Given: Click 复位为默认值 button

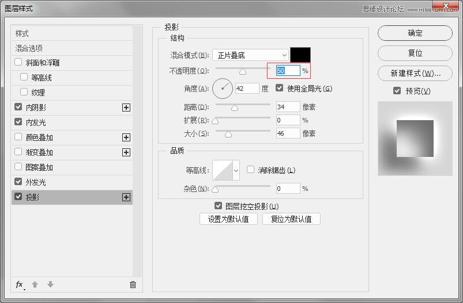Looking at the screenshot, I should 291,219.
